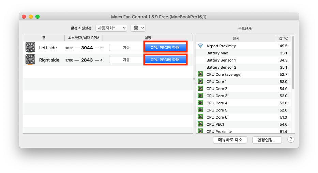Click the CPU Core 2 chip icon
This screenshot has width=318, height=173.
[200, 88]
